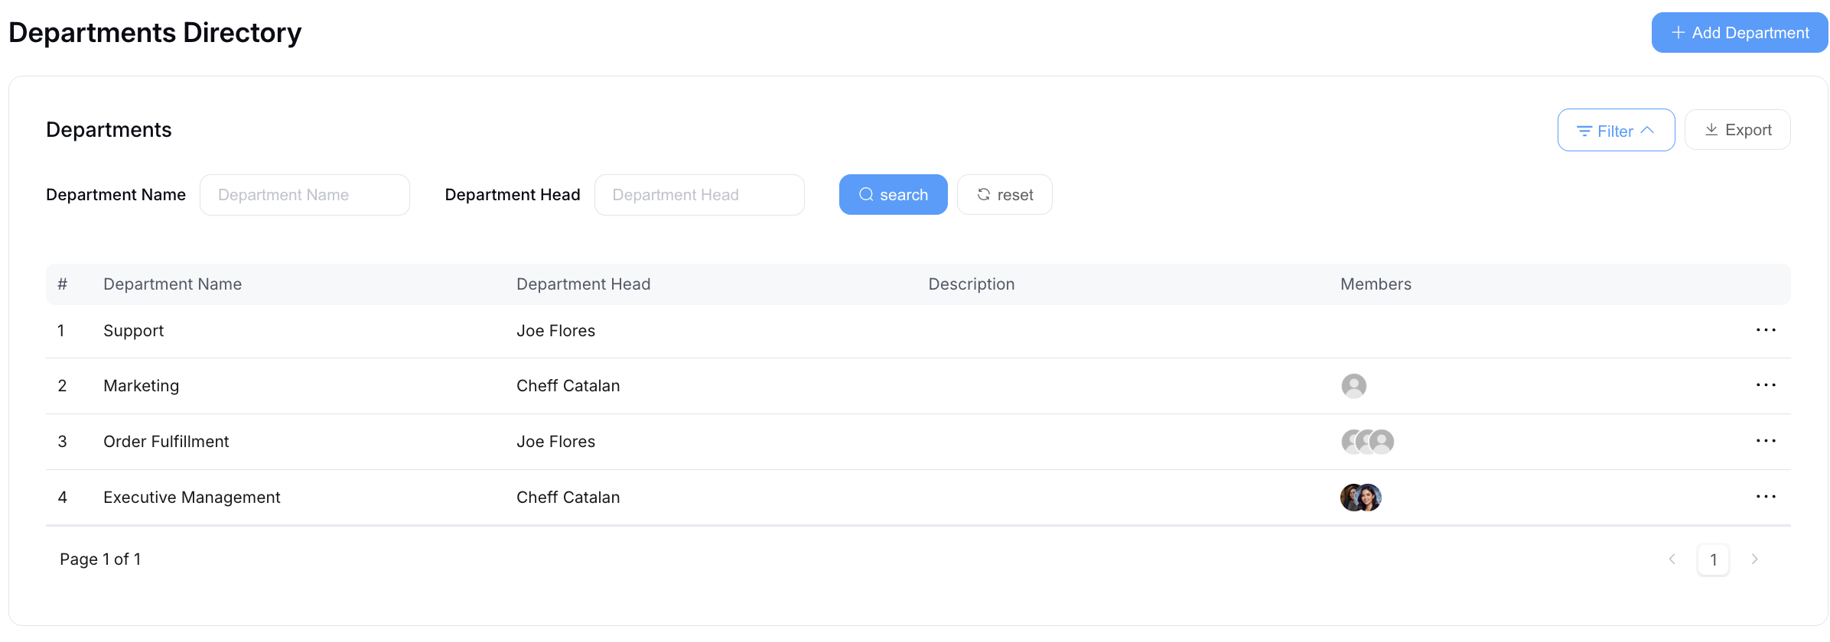Reset the filter fields

[1005, 195]
